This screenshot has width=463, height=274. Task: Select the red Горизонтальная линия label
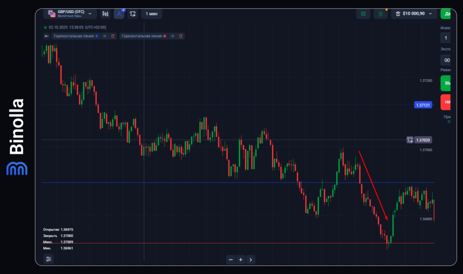[x=142, y=36]
